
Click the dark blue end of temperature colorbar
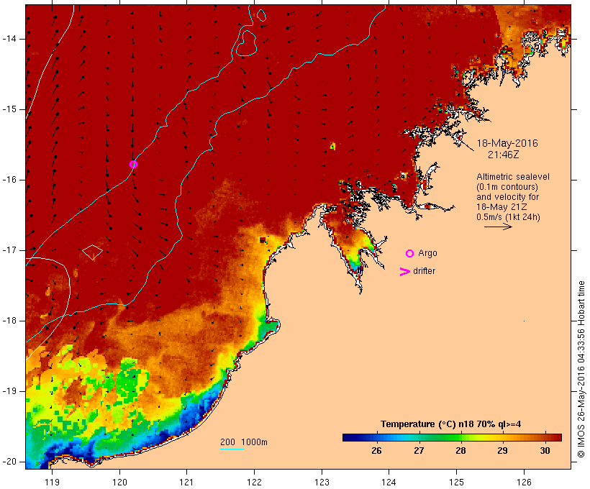tap(350, 437)
